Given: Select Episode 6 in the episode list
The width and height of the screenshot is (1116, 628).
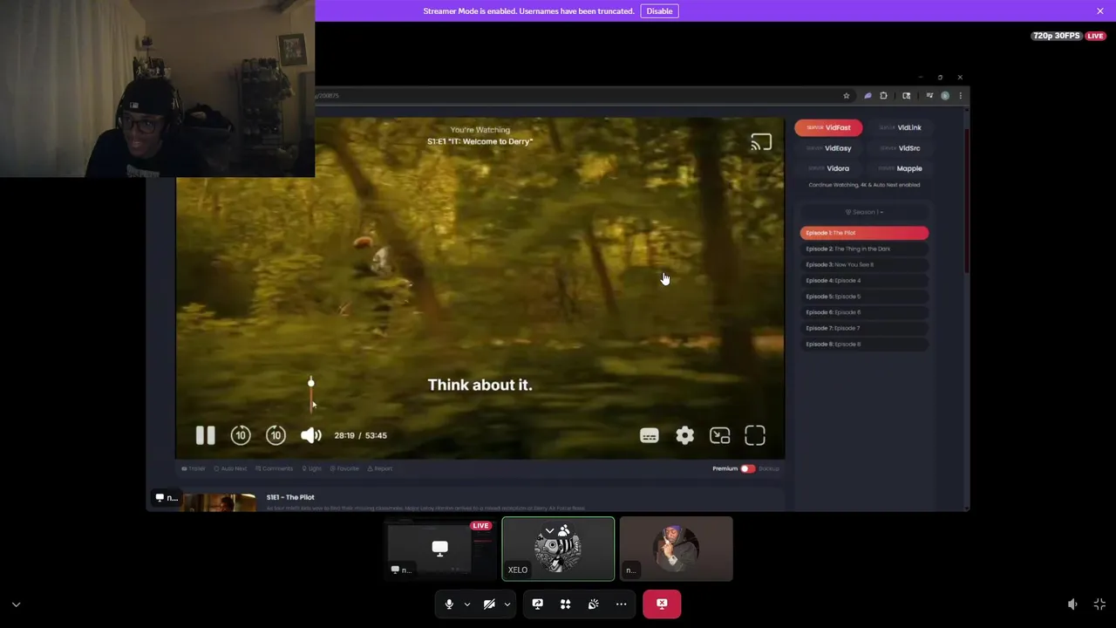Looking at the screenshot, I should 864,312.
